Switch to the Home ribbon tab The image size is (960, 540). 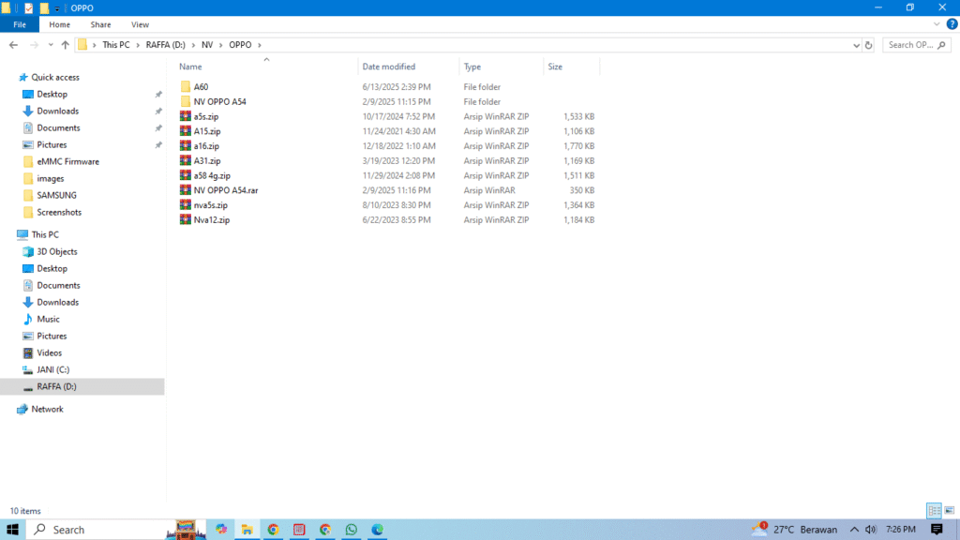pos(59,24)
